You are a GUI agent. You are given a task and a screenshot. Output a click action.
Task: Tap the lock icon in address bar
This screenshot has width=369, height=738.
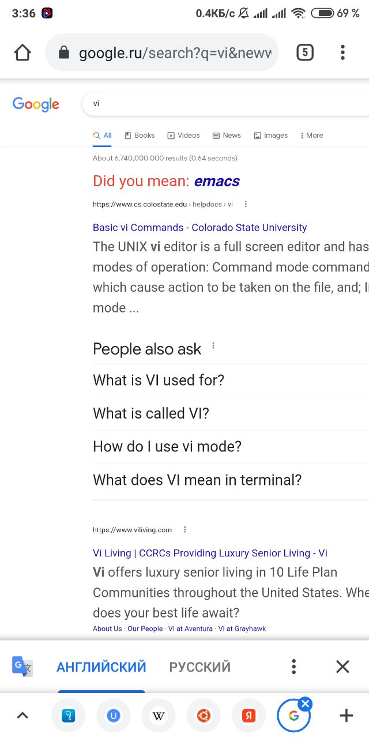pyautogui.click(x=64, y=53)
